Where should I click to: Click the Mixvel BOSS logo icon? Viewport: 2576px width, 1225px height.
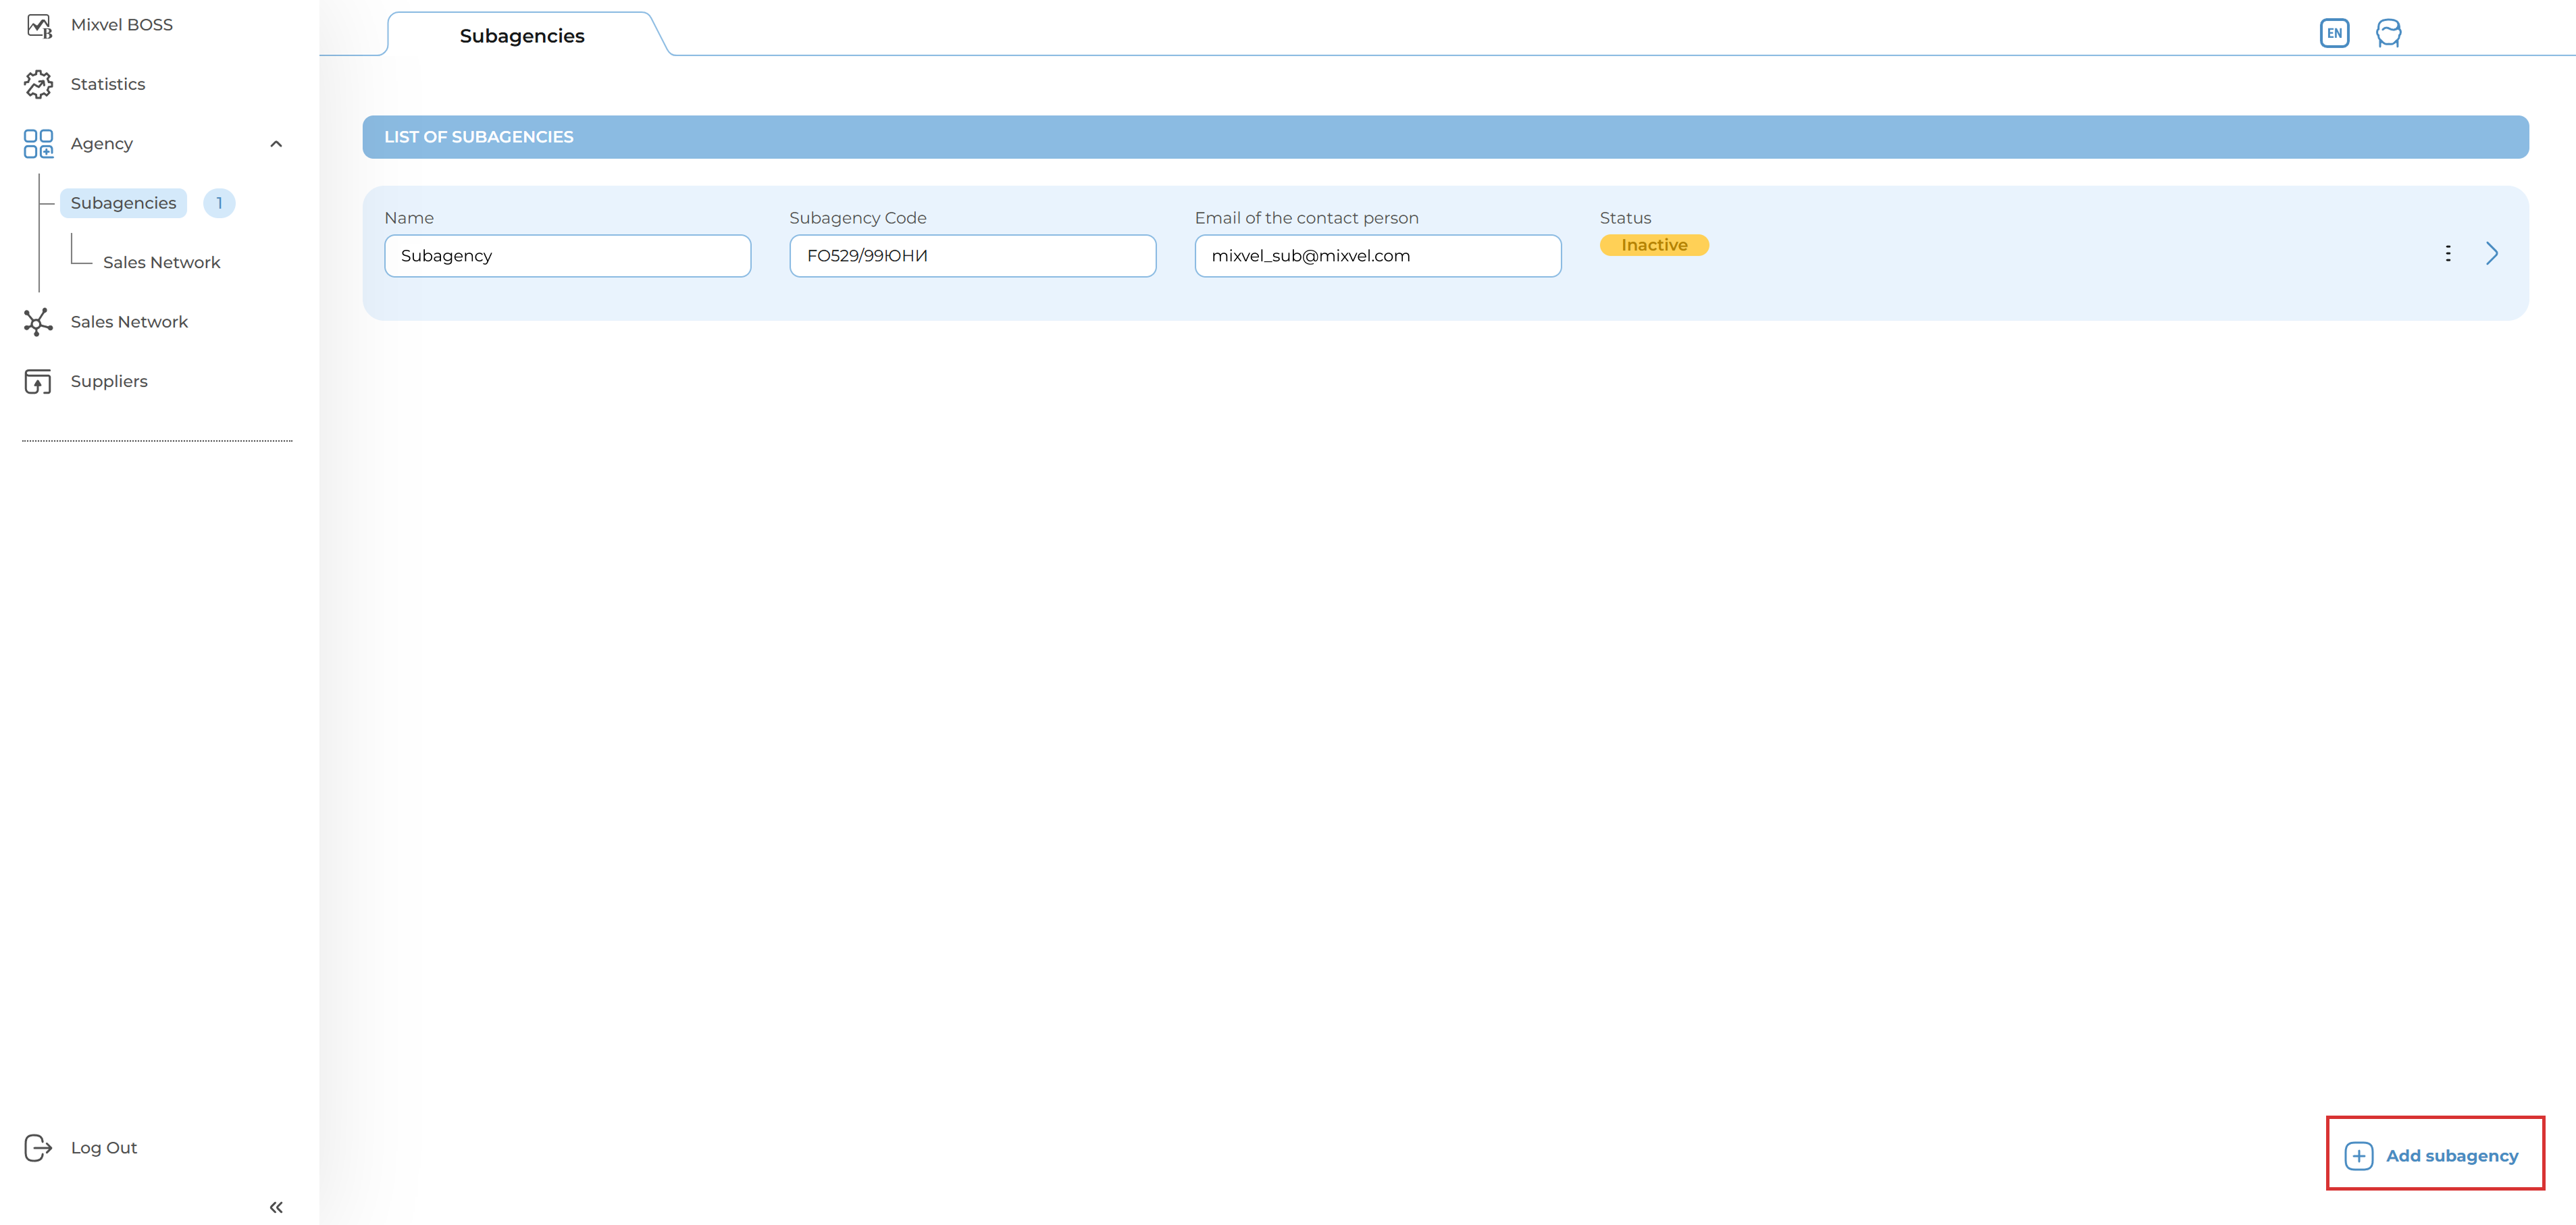click(x=38, y=25)
